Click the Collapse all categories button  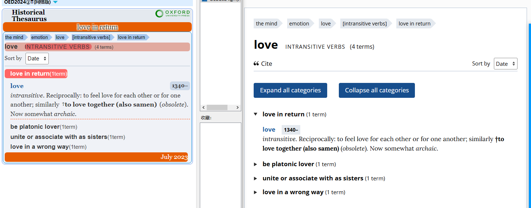pyautogui.click(x=377, y=91)
